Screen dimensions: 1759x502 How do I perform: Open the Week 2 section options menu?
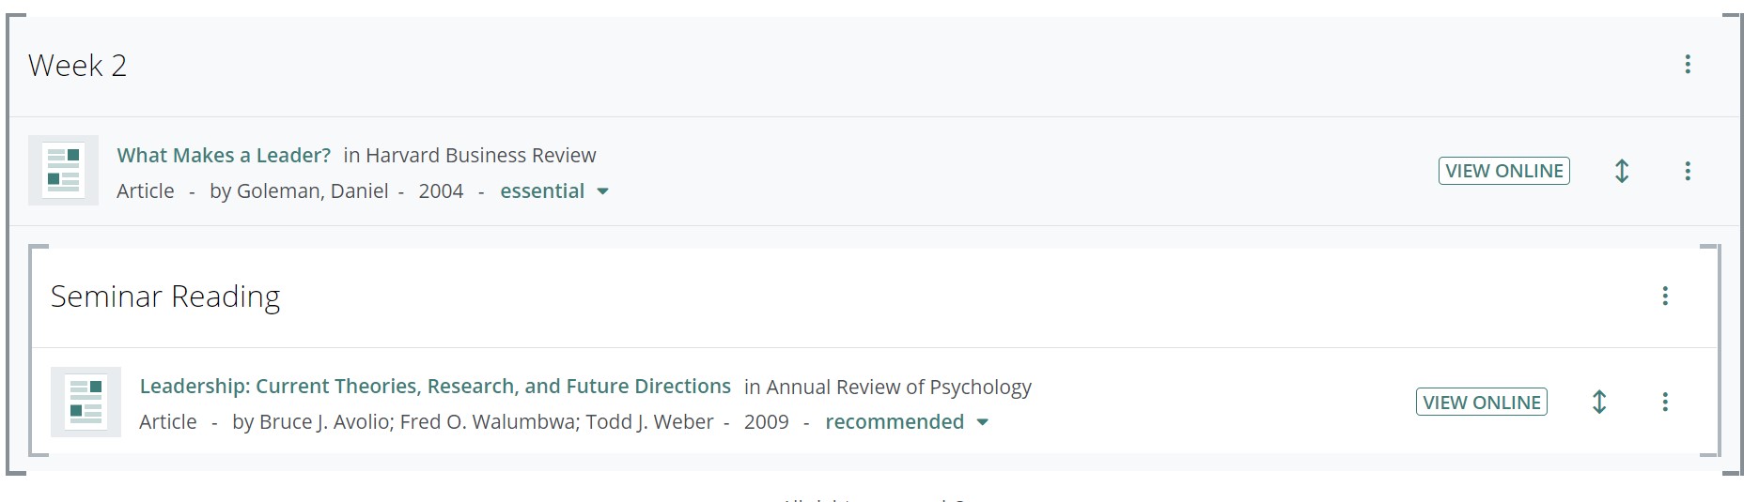coord(1688,64)
